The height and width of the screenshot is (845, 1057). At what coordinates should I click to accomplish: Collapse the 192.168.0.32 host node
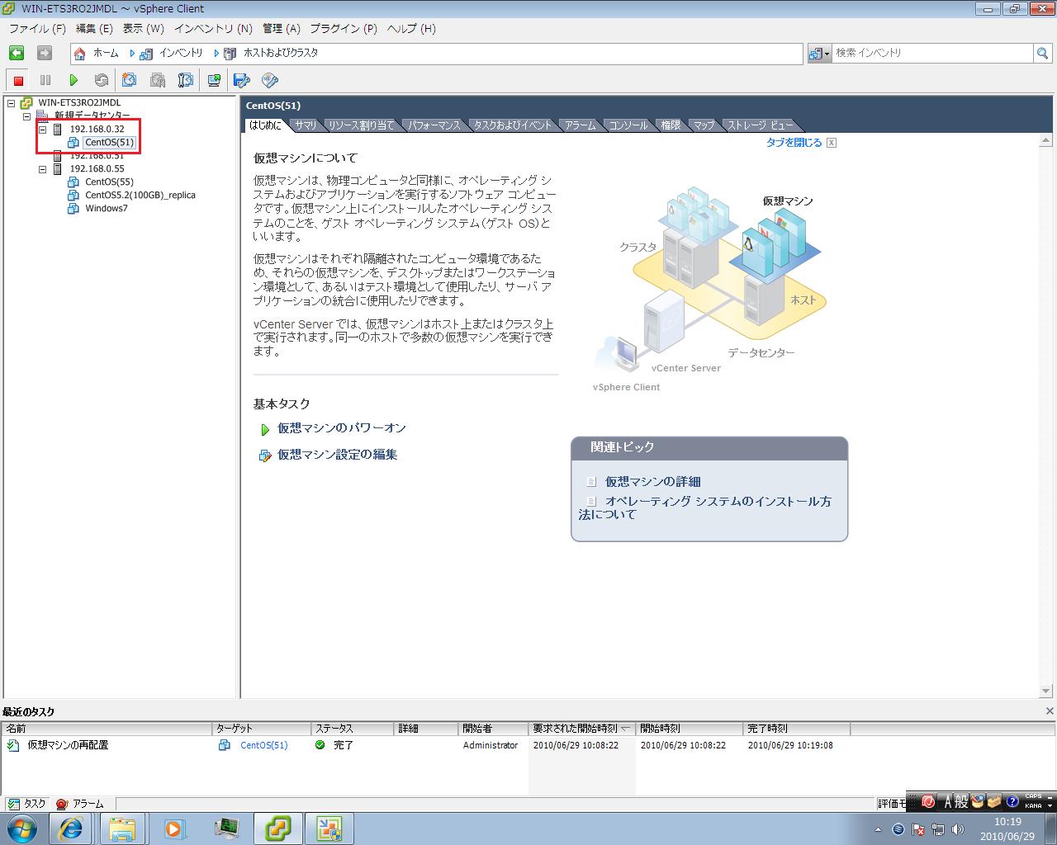pos(43,130)
